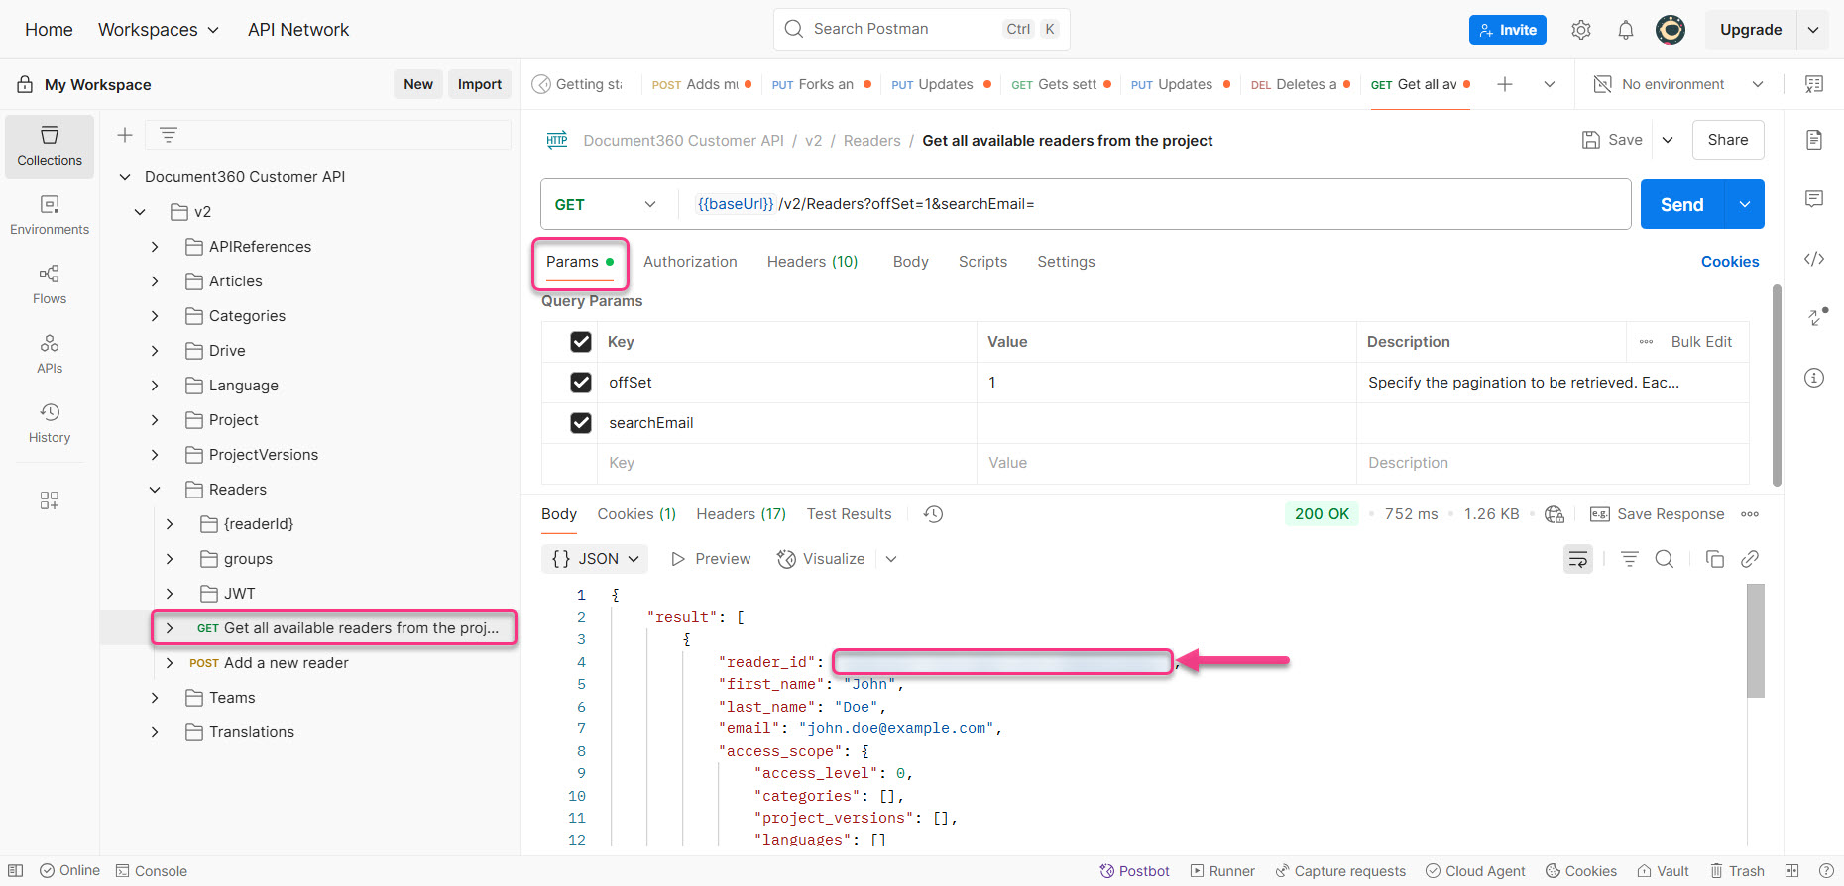Screen dimensions: 1844x886
Task: Switch to the Test Results tab
Action: [849, 514]
